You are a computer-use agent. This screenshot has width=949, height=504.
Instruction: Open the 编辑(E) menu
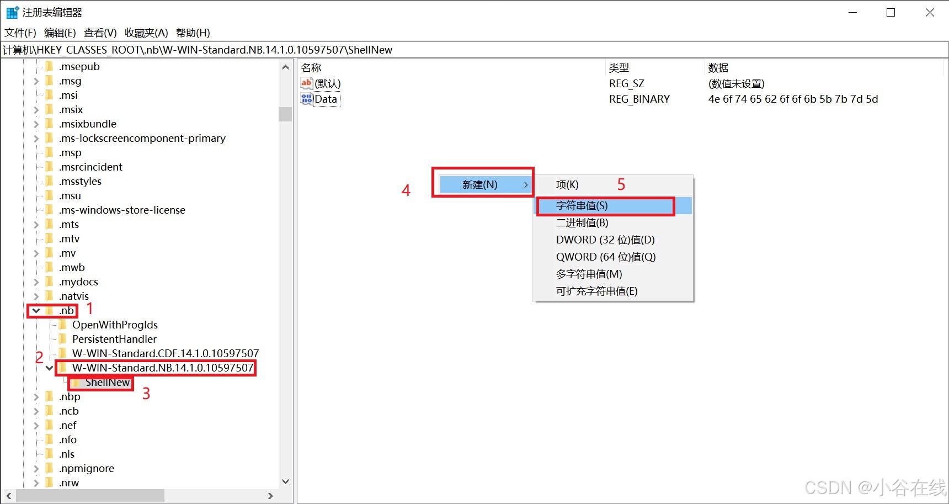click(x=60, y=33)
